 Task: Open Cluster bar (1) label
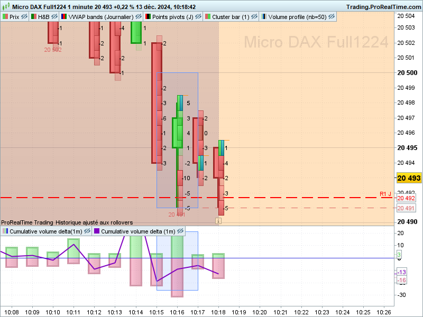click(231, 17)
